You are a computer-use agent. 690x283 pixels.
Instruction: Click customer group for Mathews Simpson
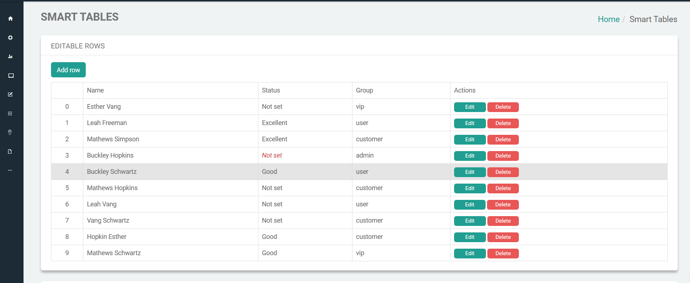pyautogui.click(x=369, y=139)
